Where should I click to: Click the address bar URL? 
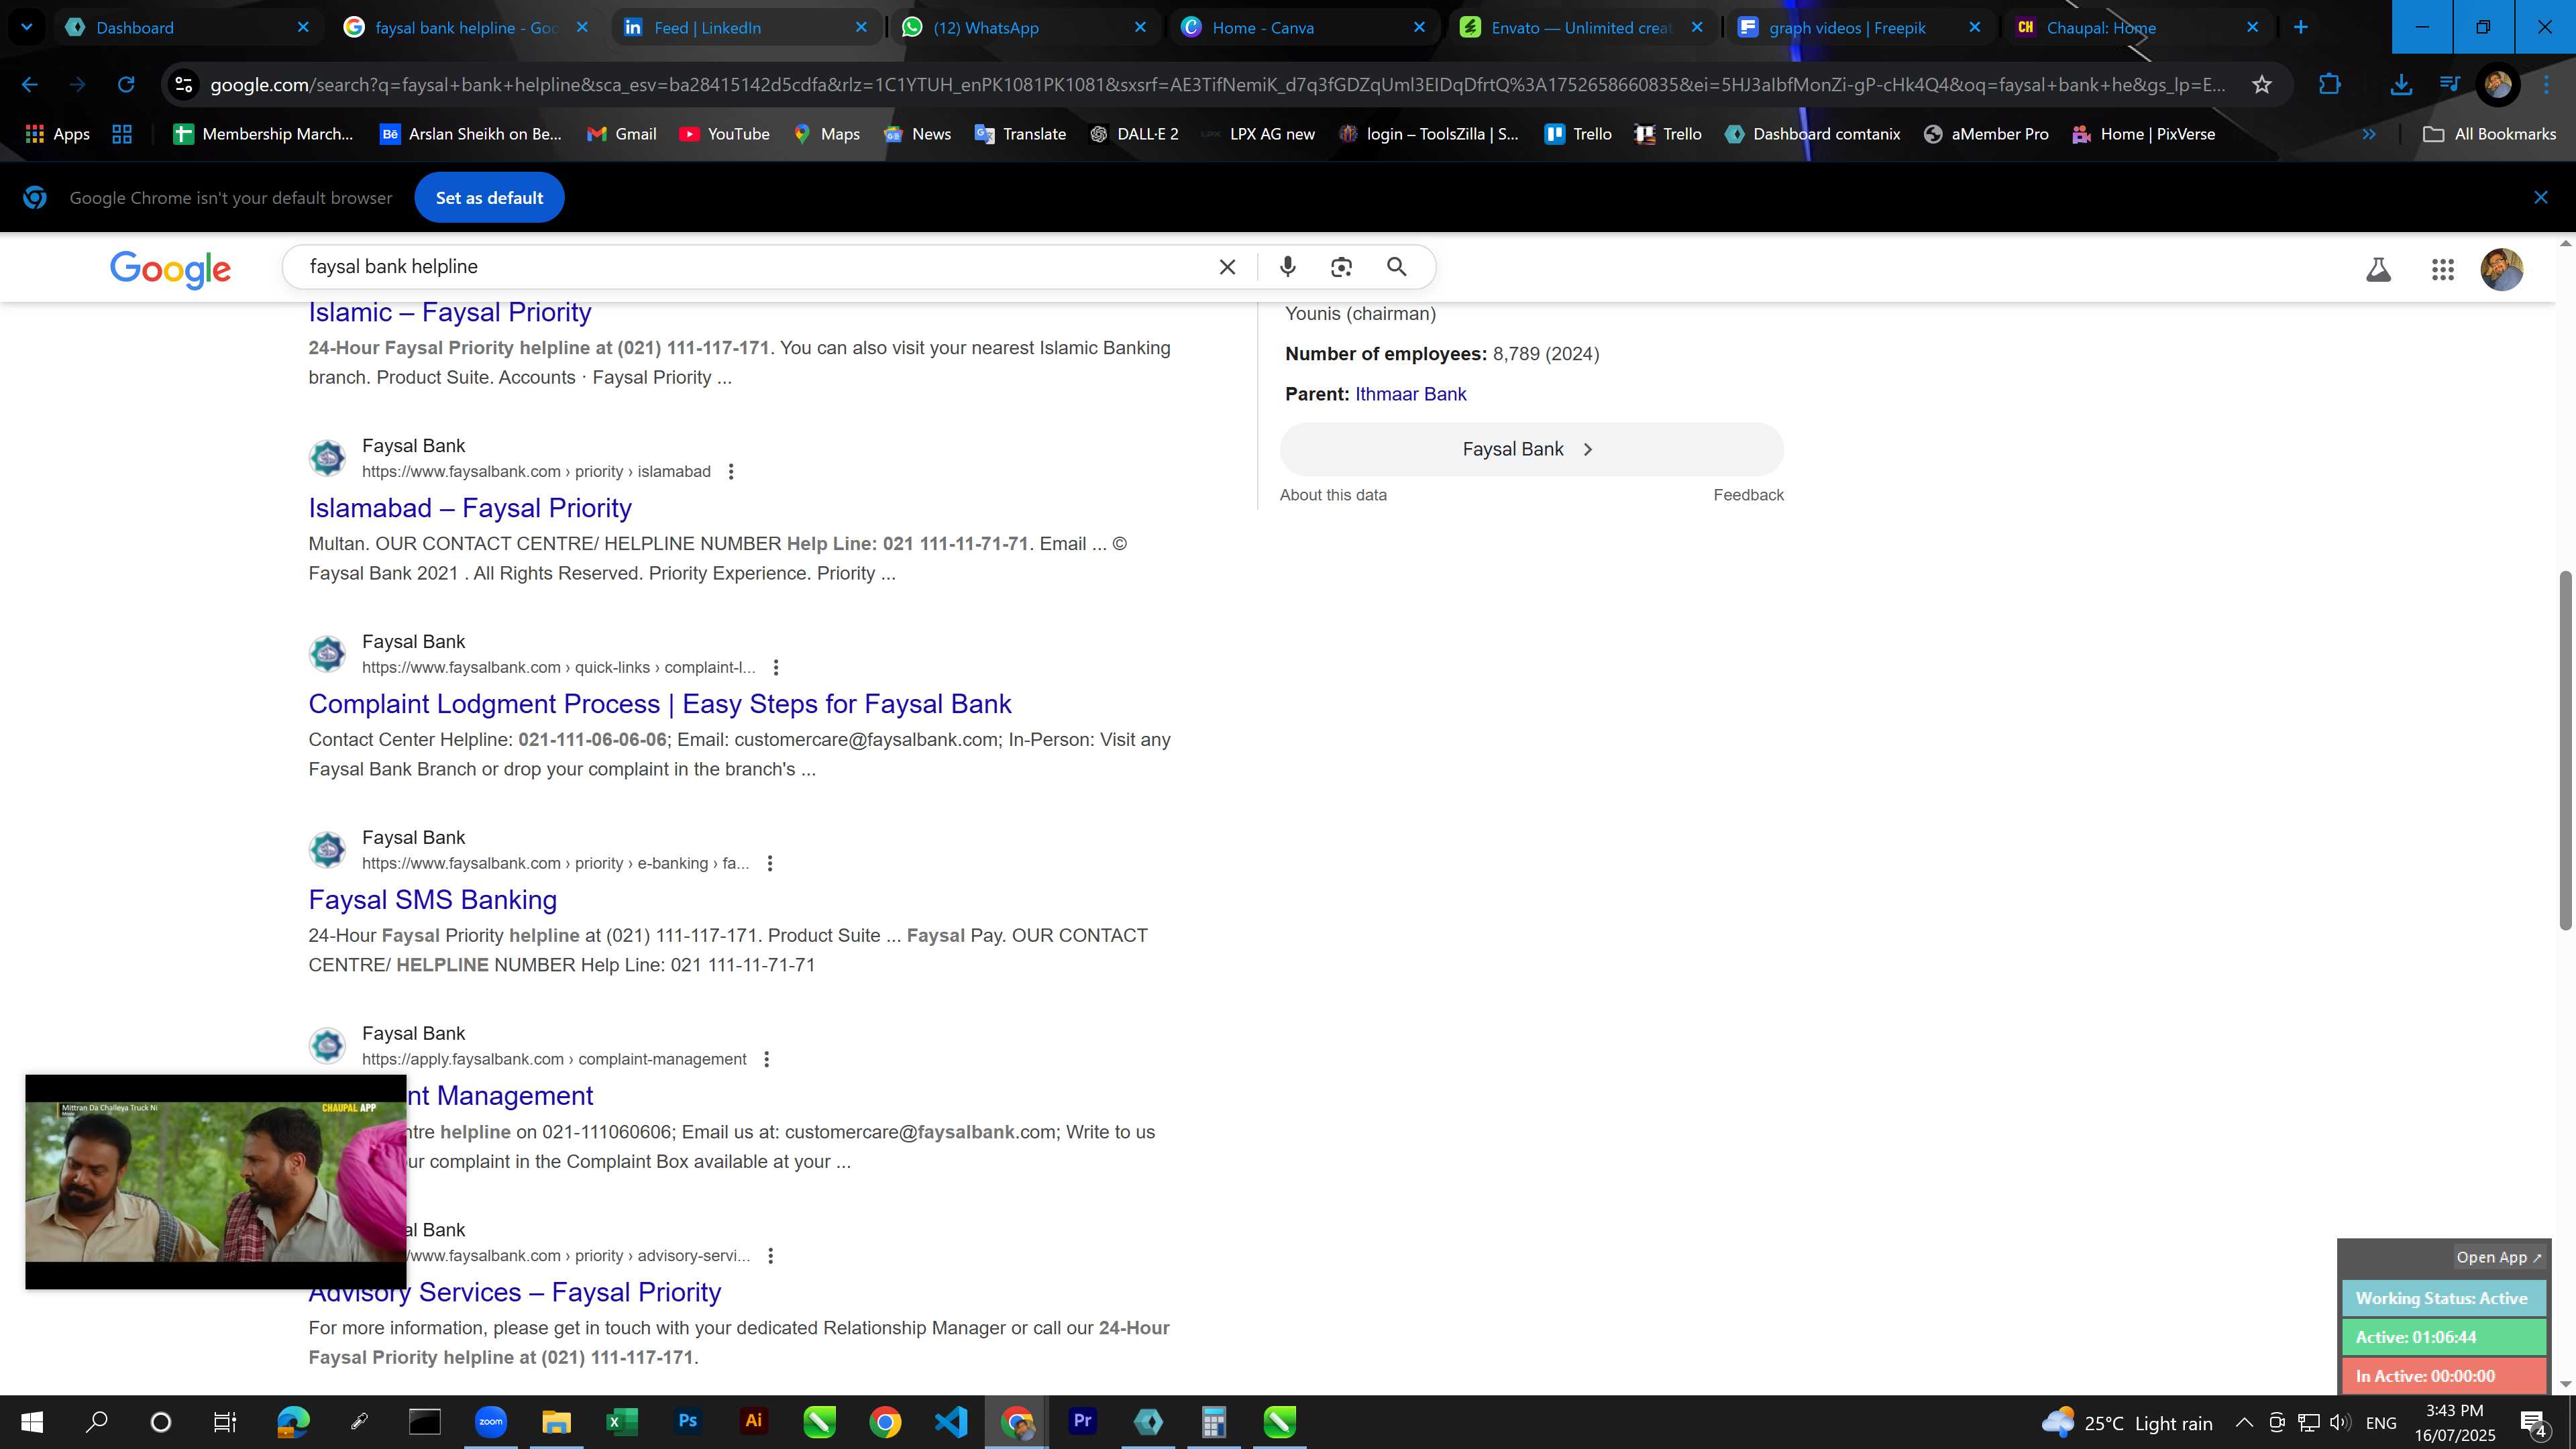(x=1217, y=85)
